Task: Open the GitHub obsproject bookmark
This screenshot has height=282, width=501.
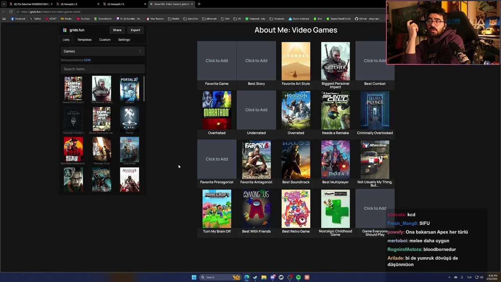Action: click(368, 19)
